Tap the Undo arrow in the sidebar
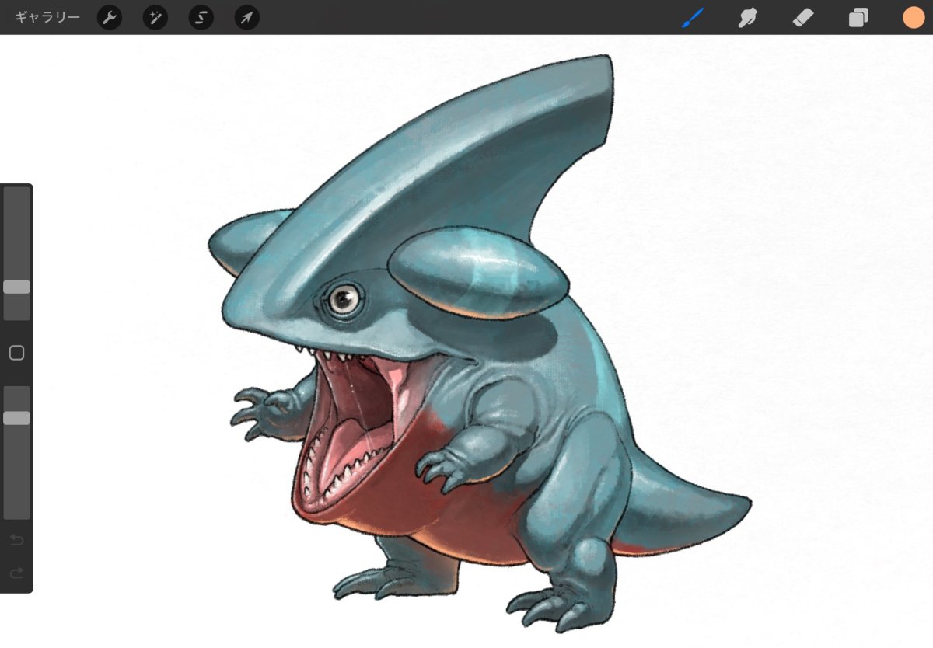 16,540
